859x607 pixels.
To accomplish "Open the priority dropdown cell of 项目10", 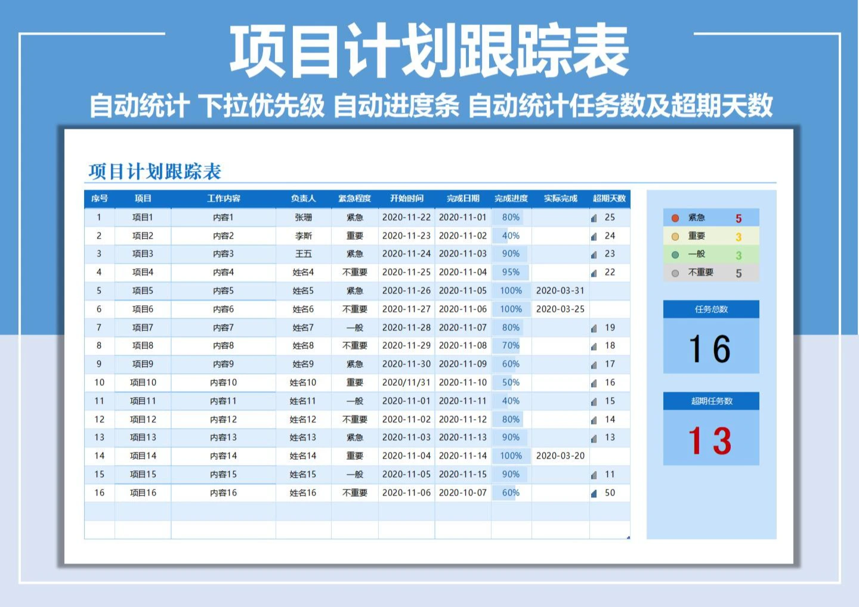I will (x=355, y=383).
